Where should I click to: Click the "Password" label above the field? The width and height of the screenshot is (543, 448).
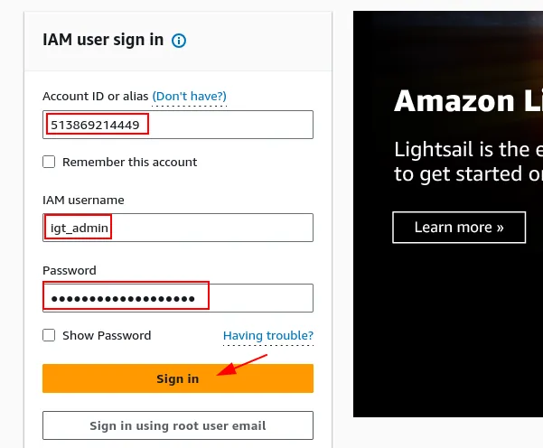point(69,270)
